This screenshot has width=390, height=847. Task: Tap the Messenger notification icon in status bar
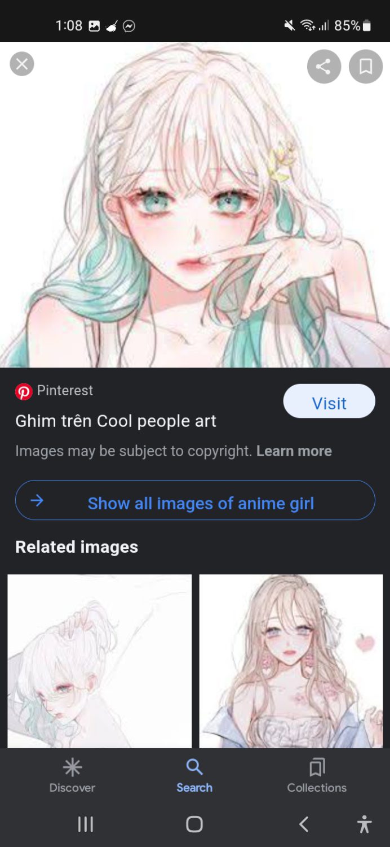129,26
